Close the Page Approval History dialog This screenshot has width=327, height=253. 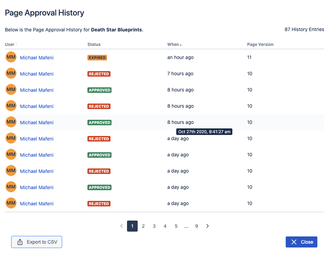[x=301, y=242]
